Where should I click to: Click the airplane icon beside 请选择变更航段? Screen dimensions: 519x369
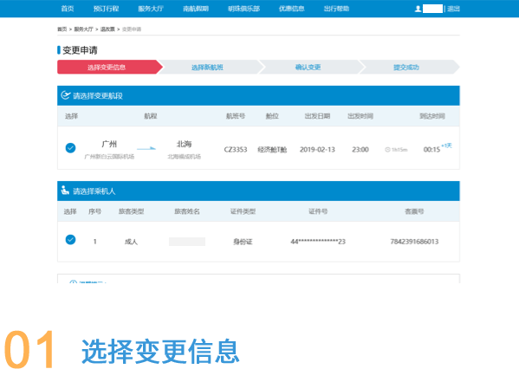[66, 95]
